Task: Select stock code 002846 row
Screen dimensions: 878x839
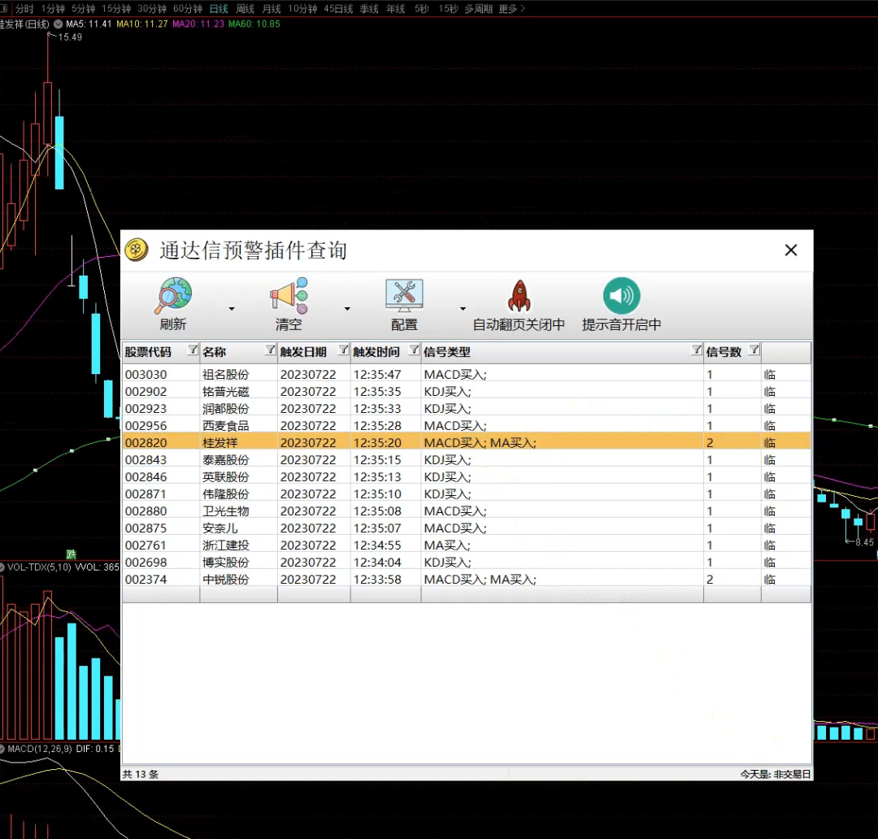Action: 467,476
